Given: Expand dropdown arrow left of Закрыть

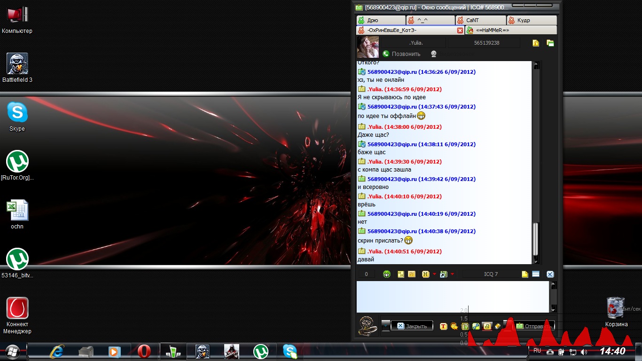Looking at the screenshot, I should 385,325.
